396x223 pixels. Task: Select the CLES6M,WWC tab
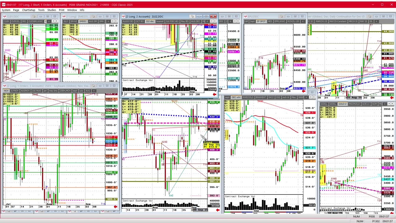point(36,21)
